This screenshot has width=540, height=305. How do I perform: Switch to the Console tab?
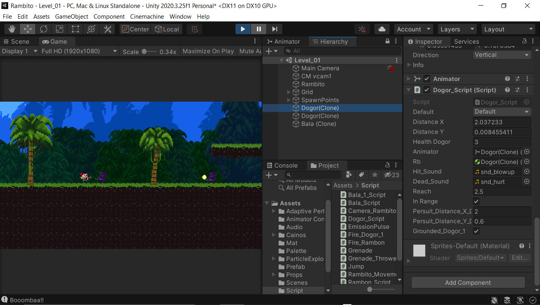click(282, 165)
